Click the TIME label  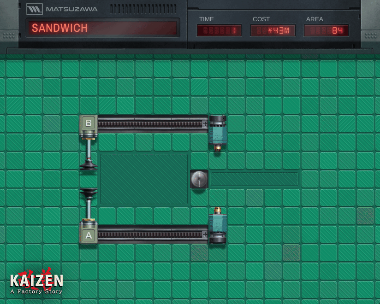pyautogui.click(x=207, y=19)
